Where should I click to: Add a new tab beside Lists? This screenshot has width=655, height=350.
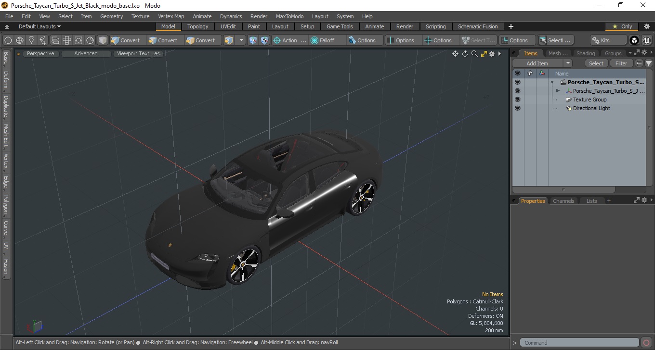609,201
